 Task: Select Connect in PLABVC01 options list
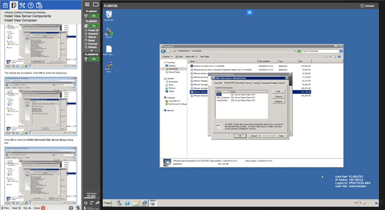(x=91, y=44)
